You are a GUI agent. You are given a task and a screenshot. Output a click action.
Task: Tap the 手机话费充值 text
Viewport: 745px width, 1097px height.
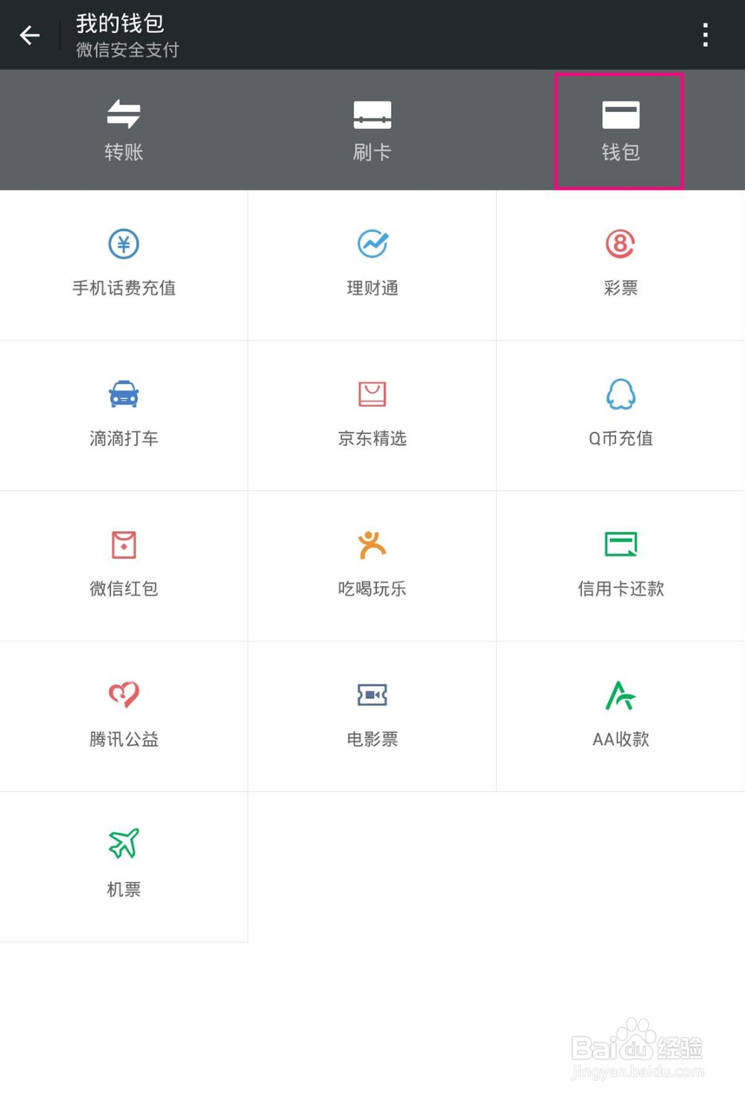tap(124, 288)
